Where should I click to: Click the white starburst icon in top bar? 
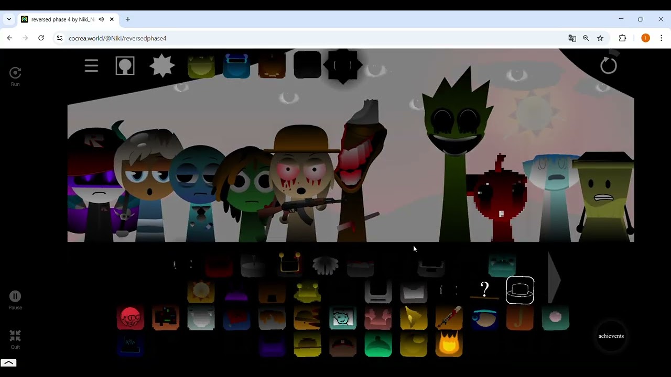pyautogui.click(x=162, y=66)
